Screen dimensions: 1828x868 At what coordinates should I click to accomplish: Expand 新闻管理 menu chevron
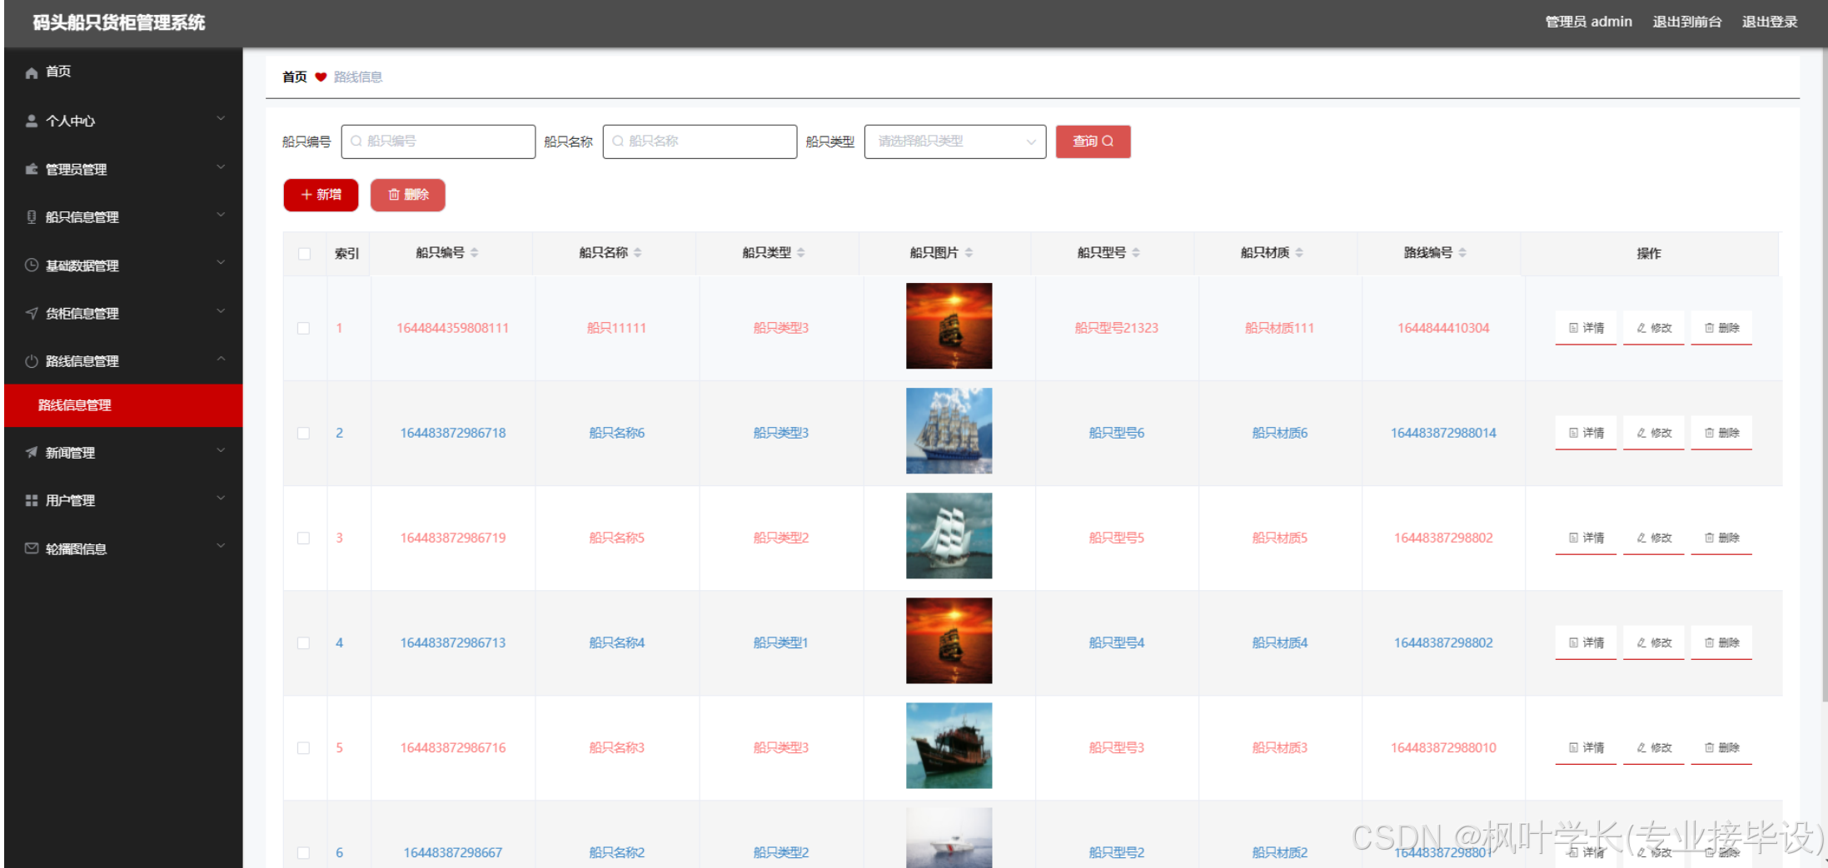click(221, 450)
